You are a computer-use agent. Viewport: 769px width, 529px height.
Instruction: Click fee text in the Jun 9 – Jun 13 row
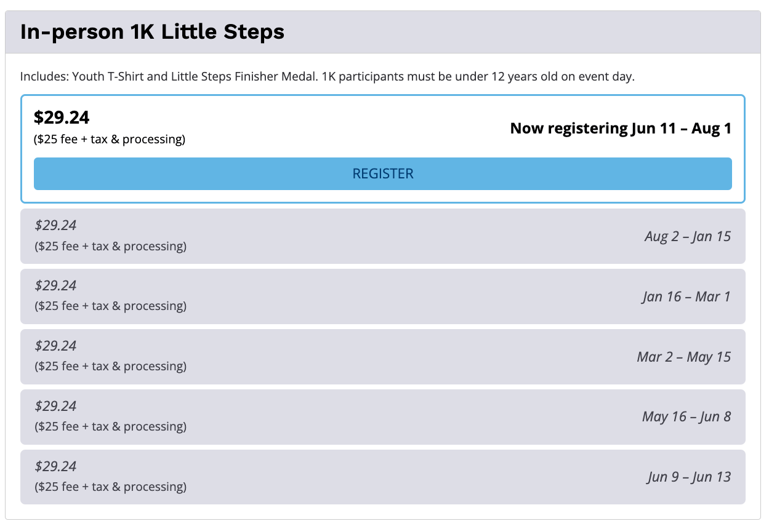click(110, 487)
